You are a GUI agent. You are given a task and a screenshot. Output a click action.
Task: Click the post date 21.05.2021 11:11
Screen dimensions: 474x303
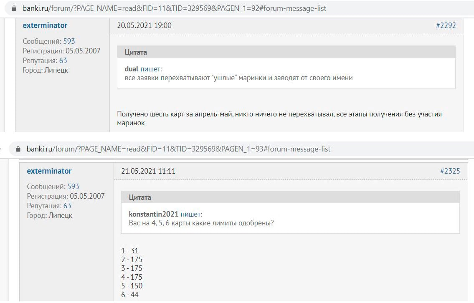tap(148, 171)
